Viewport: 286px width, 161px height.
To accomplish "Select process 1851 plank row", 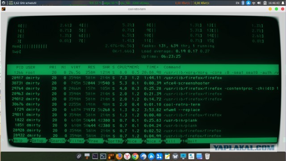I will (143, 125).
